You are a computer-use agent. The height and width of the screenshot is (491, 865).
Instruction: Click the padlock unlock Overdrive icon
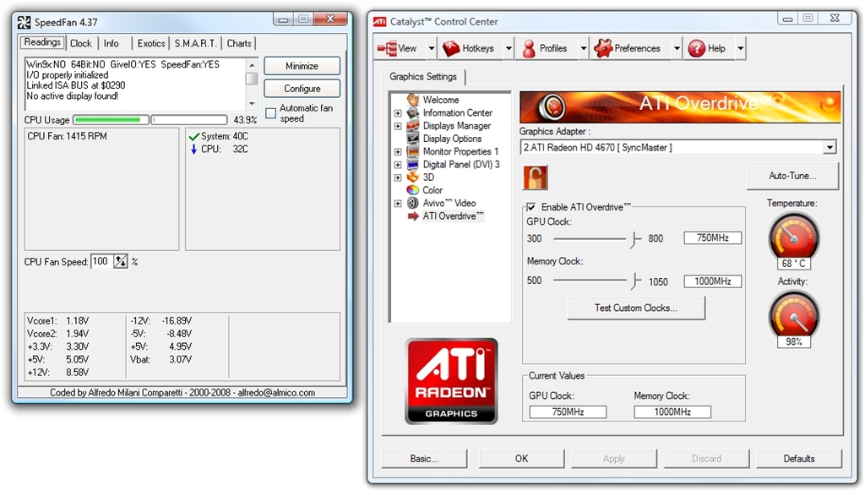[x=535, y=177]
